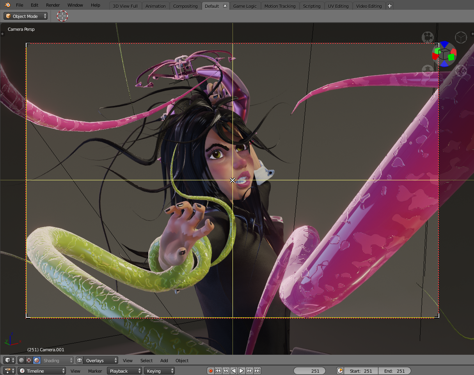Switch to the Motion Tracking workspace tab

[x=280, y=6]
